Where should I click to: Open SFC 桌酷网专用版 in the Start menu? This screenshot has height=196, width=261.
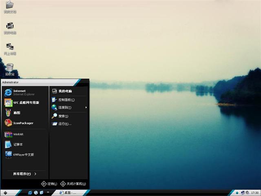pos(25,102)
